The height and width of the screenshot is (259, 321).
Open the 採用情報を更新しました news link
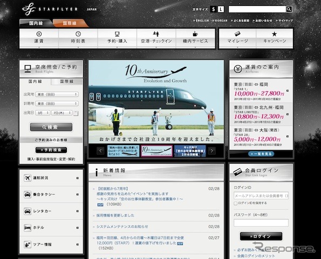click(x=115, y=215)
